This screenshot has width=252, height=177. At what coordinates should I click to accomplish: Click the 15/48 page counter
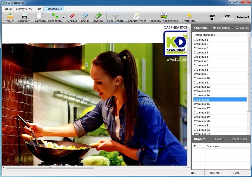(236, 173)
